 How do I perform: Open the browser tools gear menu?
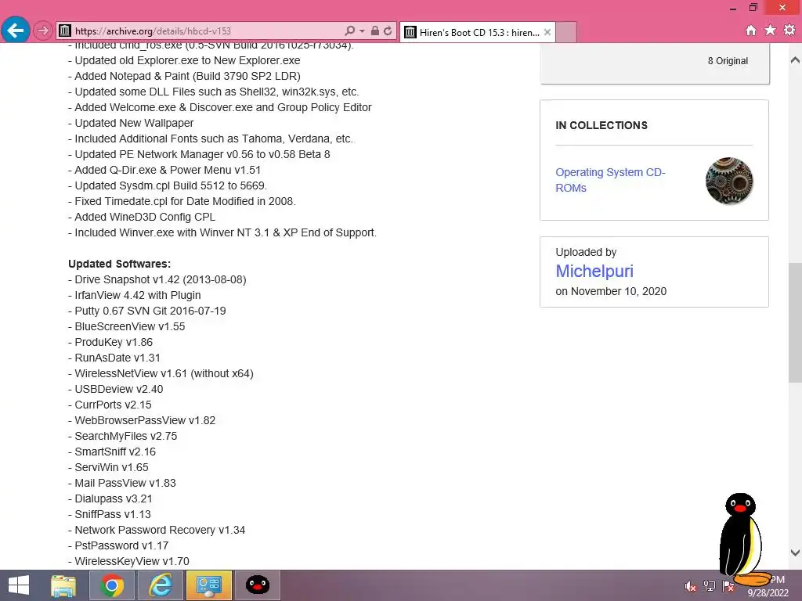(x=789, y=31)
